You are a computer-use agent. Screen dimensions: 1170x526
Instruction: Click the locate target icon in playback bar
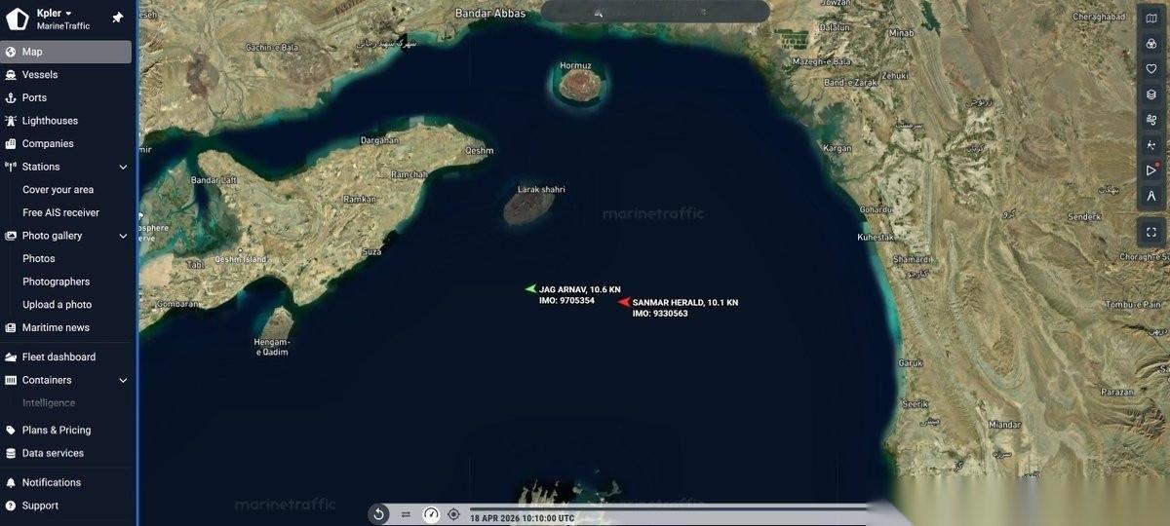453,514
